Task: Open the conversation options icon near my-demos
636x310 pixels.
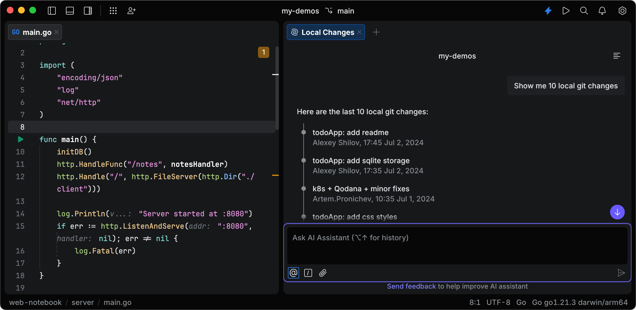Action: 617,56
